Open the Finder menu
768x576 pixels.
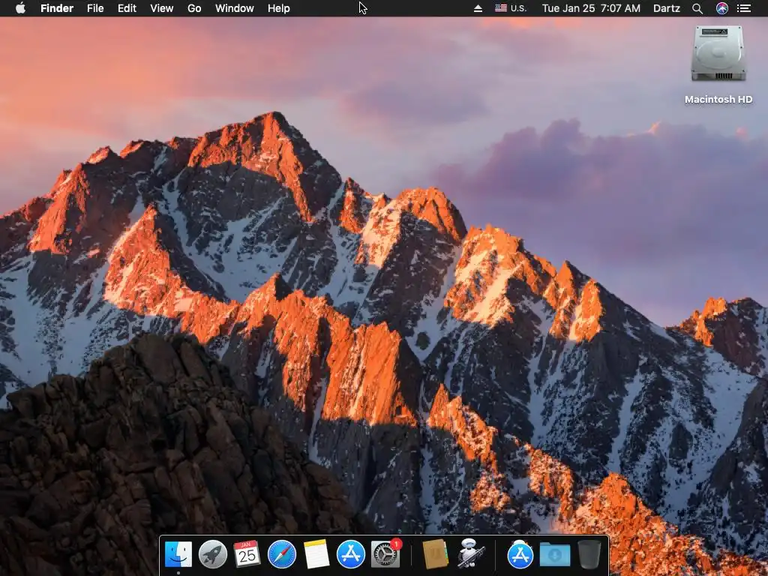pyautogui.click(x=57, y=8)
